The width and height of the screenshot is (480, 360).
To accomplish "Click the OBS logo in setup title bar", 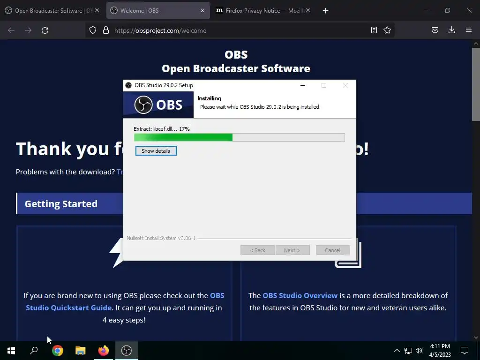I will 128,85.
